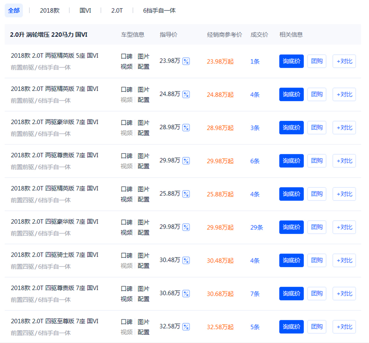Open calculator icon next to 24.88万
Viewport: 369px width, 343px height.
(186, 94)
